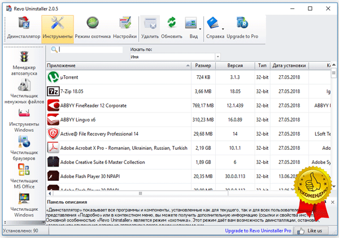Activate Режим охотника target icon

93,23
